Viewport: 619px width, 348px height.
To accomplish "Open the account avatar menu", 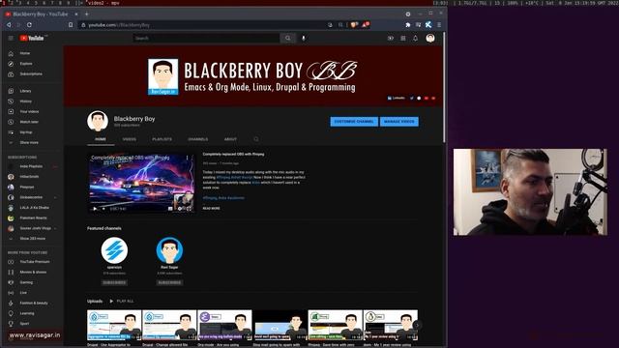I will [430, 39].
